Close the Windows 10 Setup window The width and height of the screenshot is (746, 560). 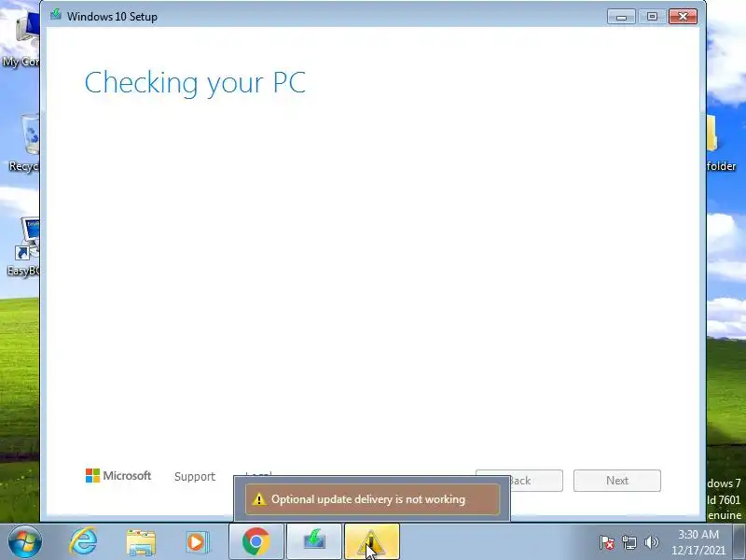click(683, 17)
